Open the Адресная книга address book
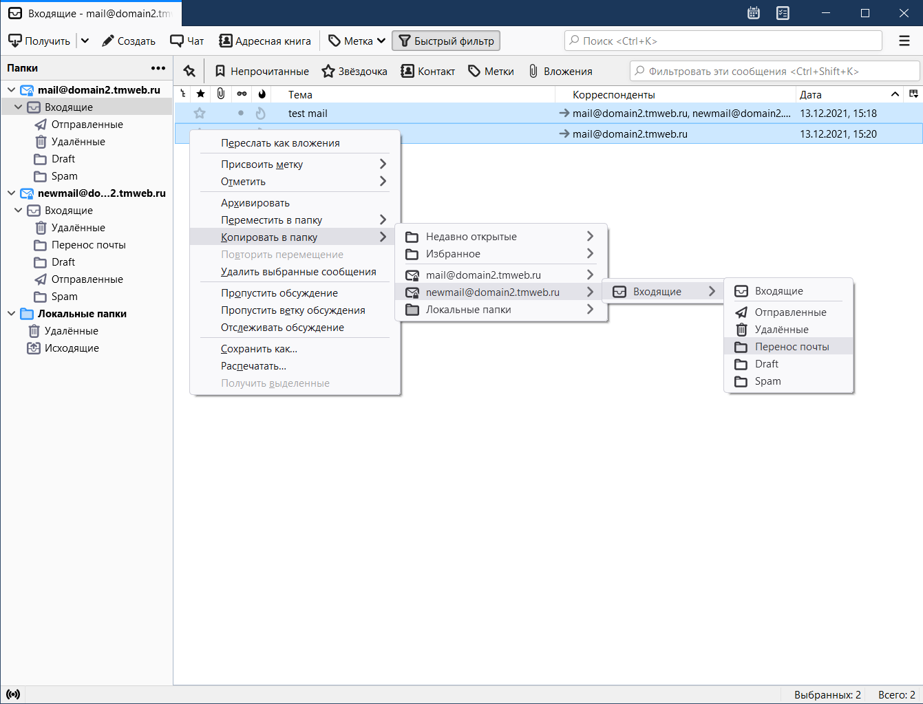The width and height of the screenshot is (923, 704). coord(265,41)
